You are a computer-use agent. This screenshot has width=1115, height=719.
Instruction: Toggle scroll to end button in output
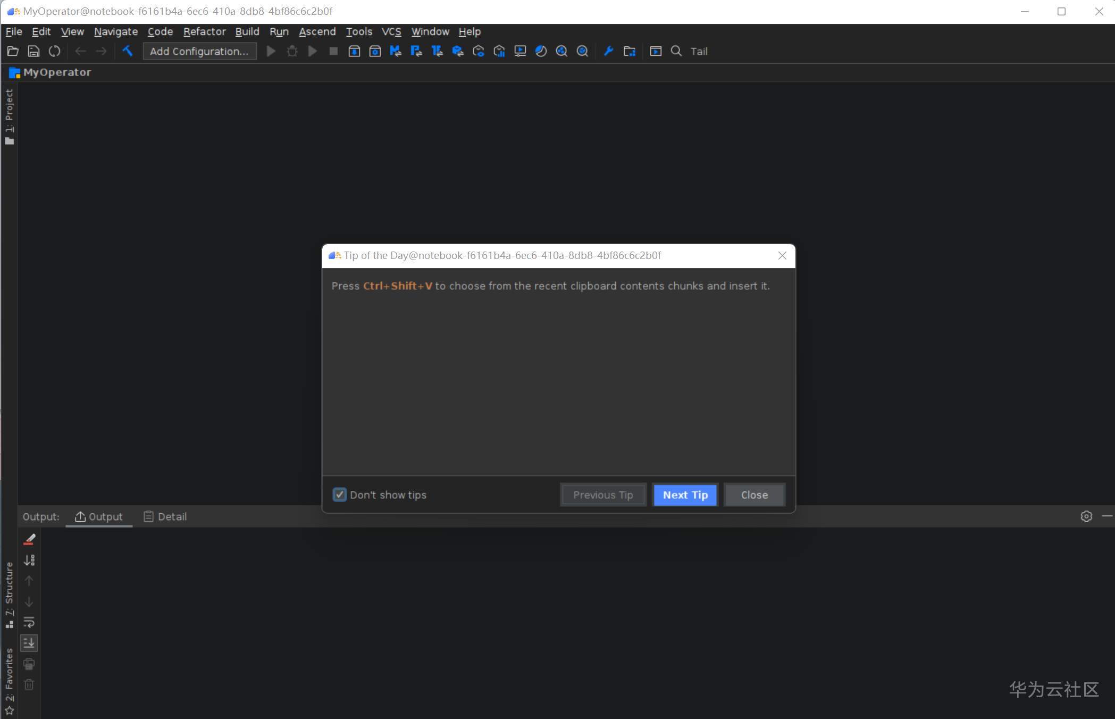click(x=29, y=643)
